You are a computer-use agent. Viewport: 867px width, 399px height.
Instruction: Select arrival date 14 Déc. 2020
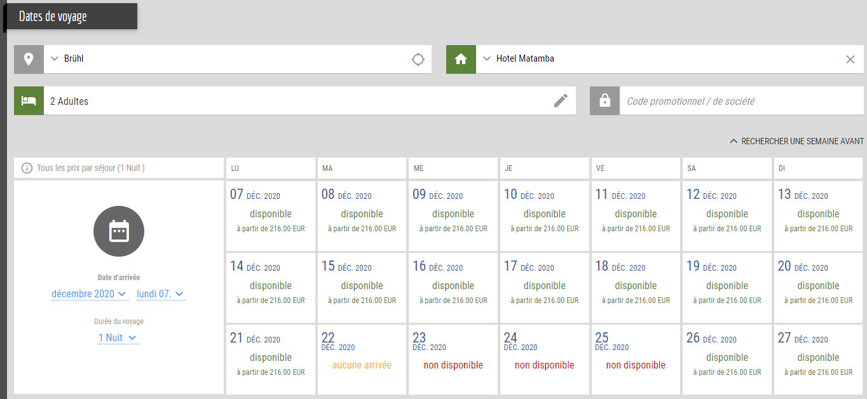[x=271, y=288]
